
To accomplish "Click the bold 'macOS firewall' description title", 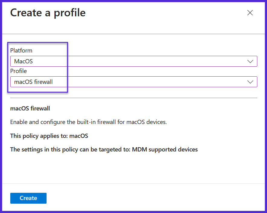I will [30, 108].
